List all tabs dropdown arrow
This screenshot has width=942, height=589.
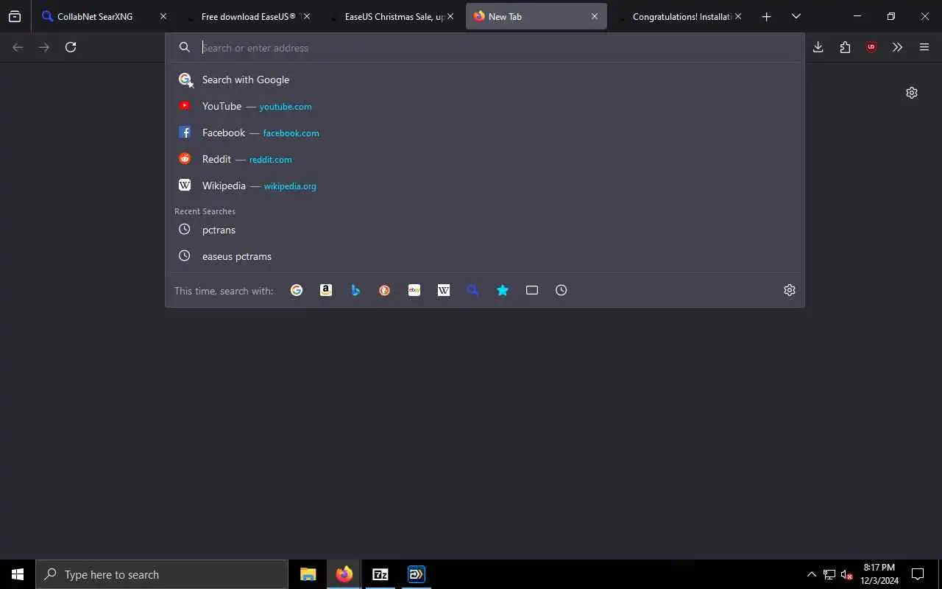click(796, 16)
